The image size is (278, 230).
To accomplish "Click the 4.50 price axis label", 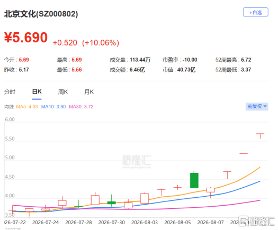I will pos(10,177).
